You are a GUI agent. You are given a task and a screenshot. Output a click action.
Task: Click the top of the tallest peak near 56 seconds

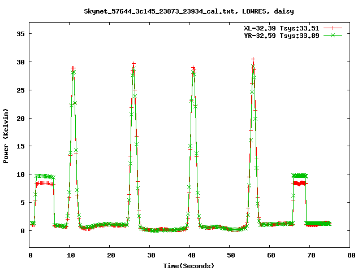[253, 59]
